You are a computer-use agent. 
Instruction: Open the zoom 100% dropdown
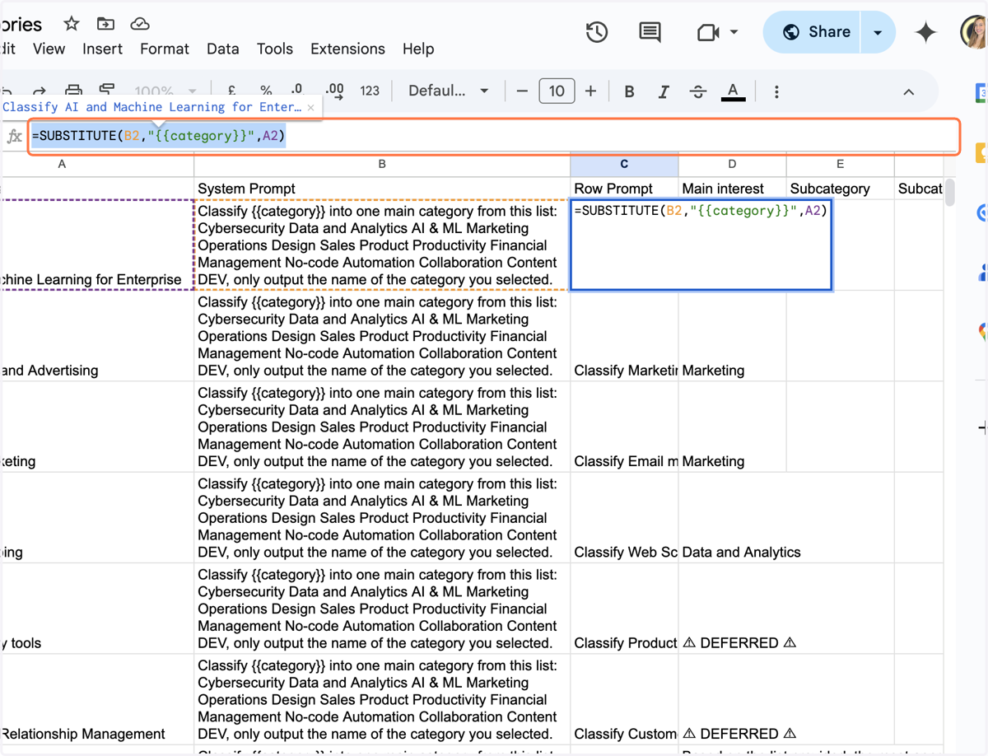coord(165,91)
